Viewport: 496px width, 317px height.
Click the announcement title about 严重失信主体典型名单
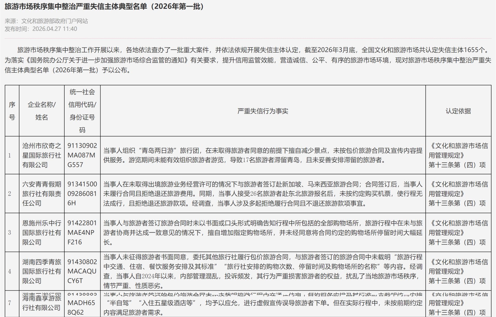[x=103, y=7]
